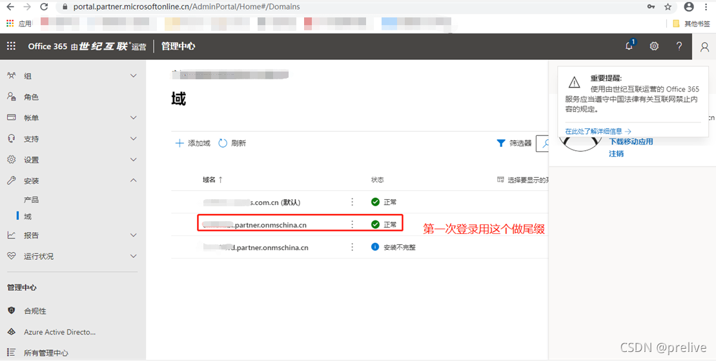Screen dimensions: 716x361
Task: Select 域 under 安装
Action: pyautogui.click(x=28, y=217)
